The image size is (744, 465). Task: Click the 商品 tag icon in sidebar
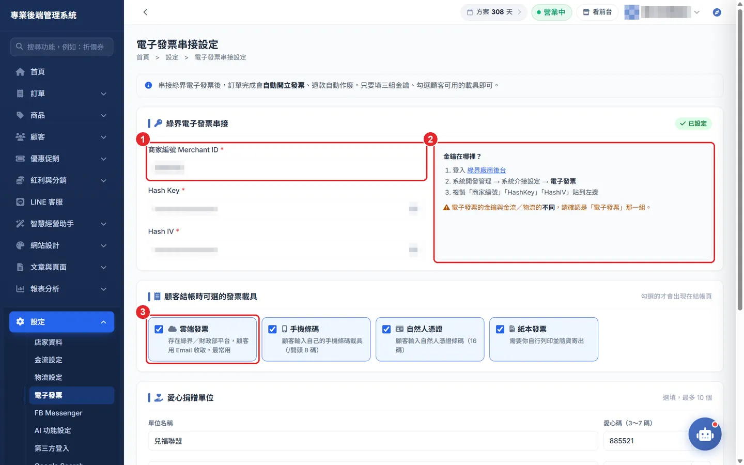20,115
